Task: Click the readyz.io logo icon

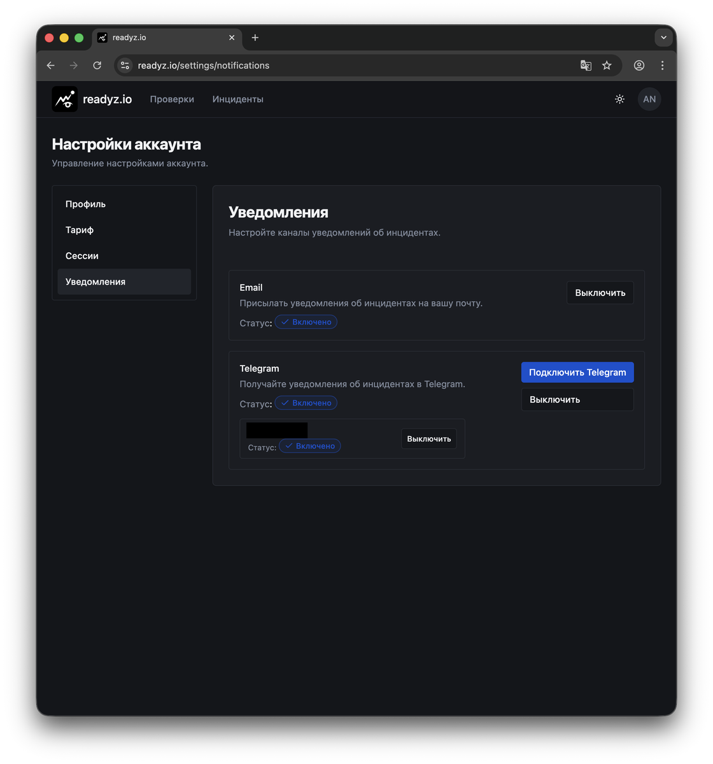Action: coord(65,99)
